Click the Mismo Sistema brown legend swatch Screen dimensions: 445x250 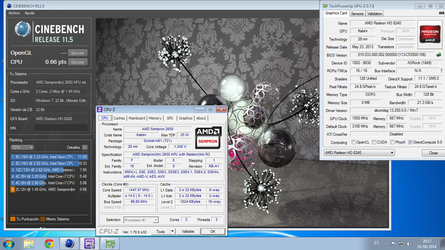[43, 219]
